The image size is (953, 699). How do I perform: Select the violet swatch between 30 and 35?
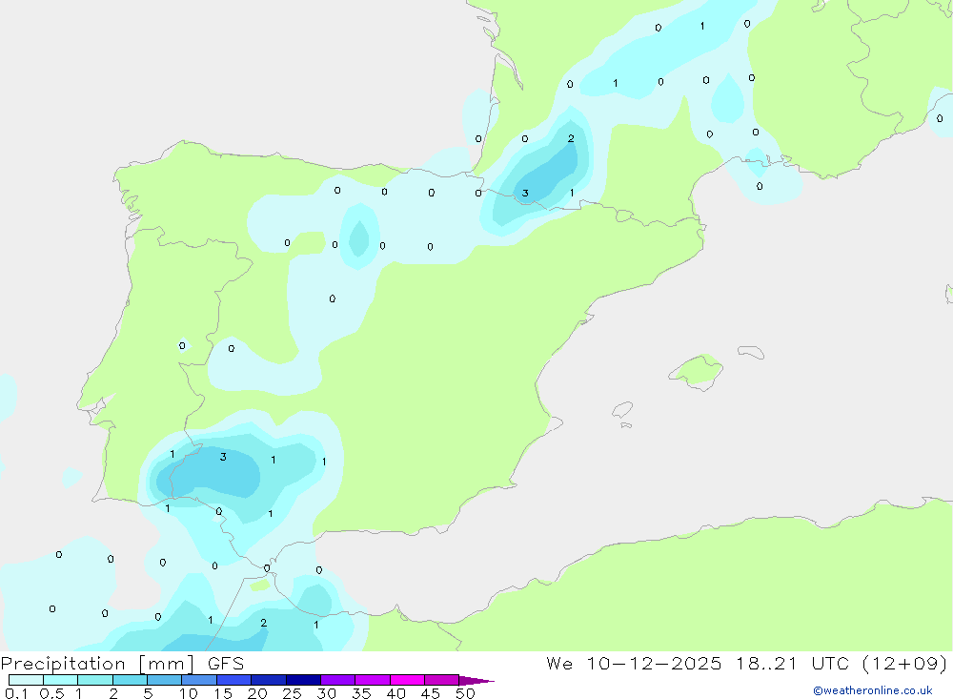coord(338,680)
